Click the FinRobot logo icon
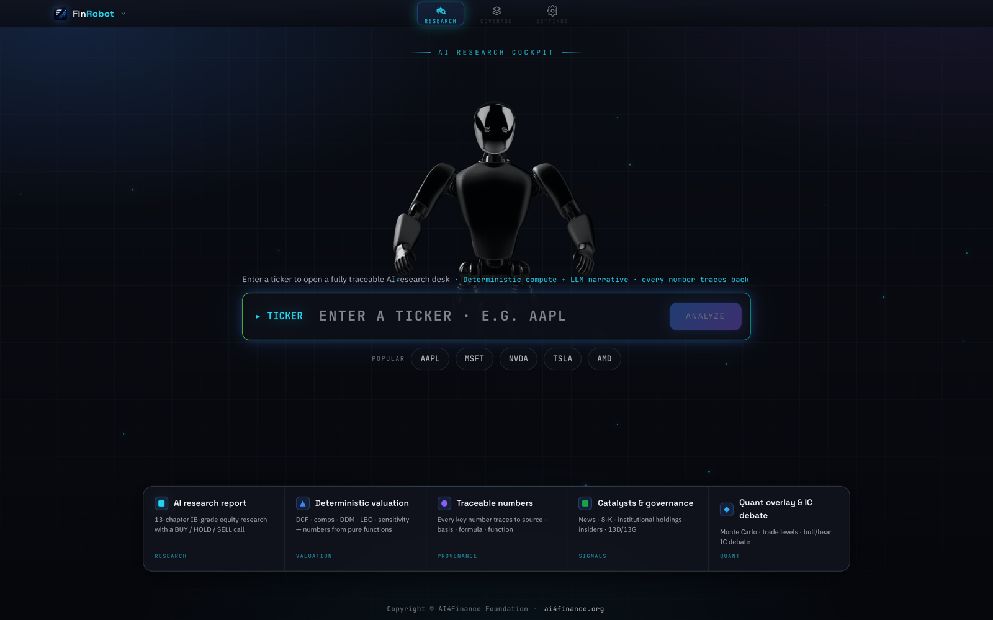Viewport: 993px width, 620px height. tap(60, 14)
